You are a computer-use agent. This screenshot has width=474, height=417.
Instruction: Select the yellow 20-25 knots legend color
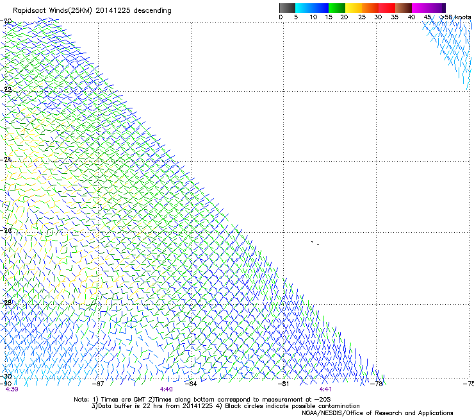coord(354,8)
